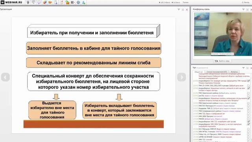The height and width of the screenshot is (142, 252).
Task: Click the slide title 'Избиратель при получении'
Action: pos(92,33)
